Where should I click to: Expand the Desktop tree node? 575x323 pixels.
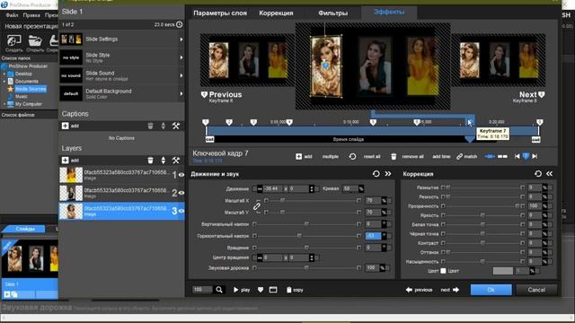click(x=4, y=74)
